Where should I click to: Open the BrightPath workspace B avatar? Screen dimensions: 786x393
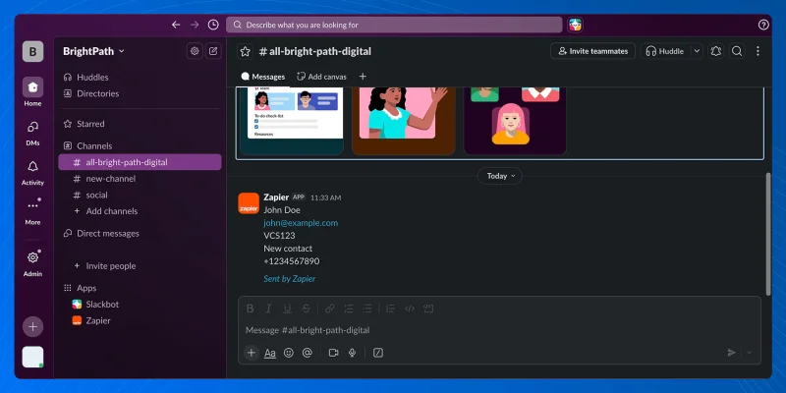point(32,51)
